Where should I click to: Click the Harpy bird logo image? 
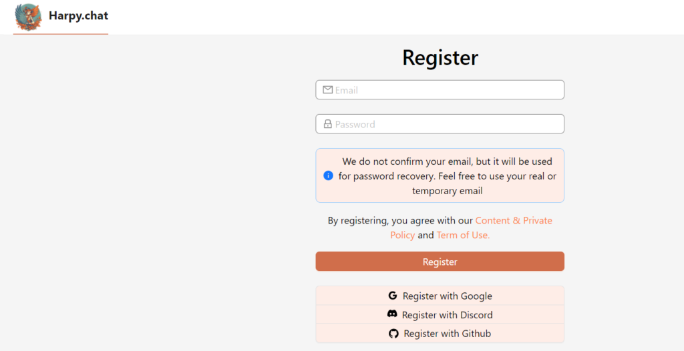click(x=28, y=17)
